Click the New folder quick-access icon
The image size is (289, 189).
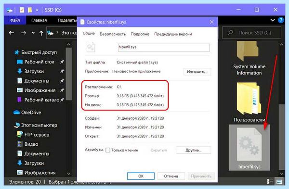coord(30,10)
